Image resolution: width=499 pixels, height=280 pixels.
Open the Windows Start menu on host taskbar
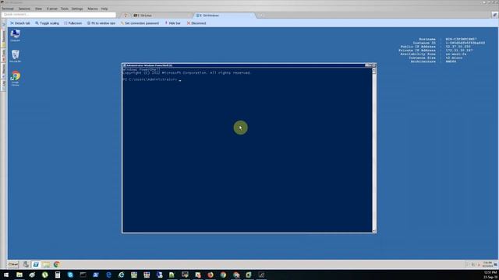pos(6,275)
